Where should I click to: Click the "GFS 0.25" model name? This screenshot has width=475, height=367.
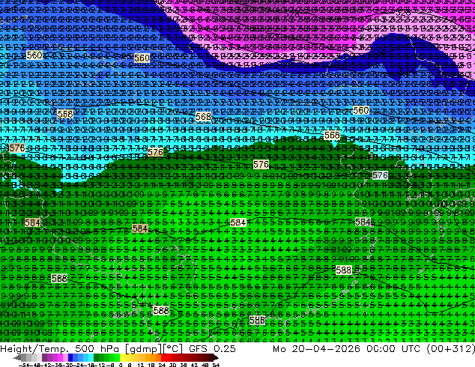click(x=212, y=349)
